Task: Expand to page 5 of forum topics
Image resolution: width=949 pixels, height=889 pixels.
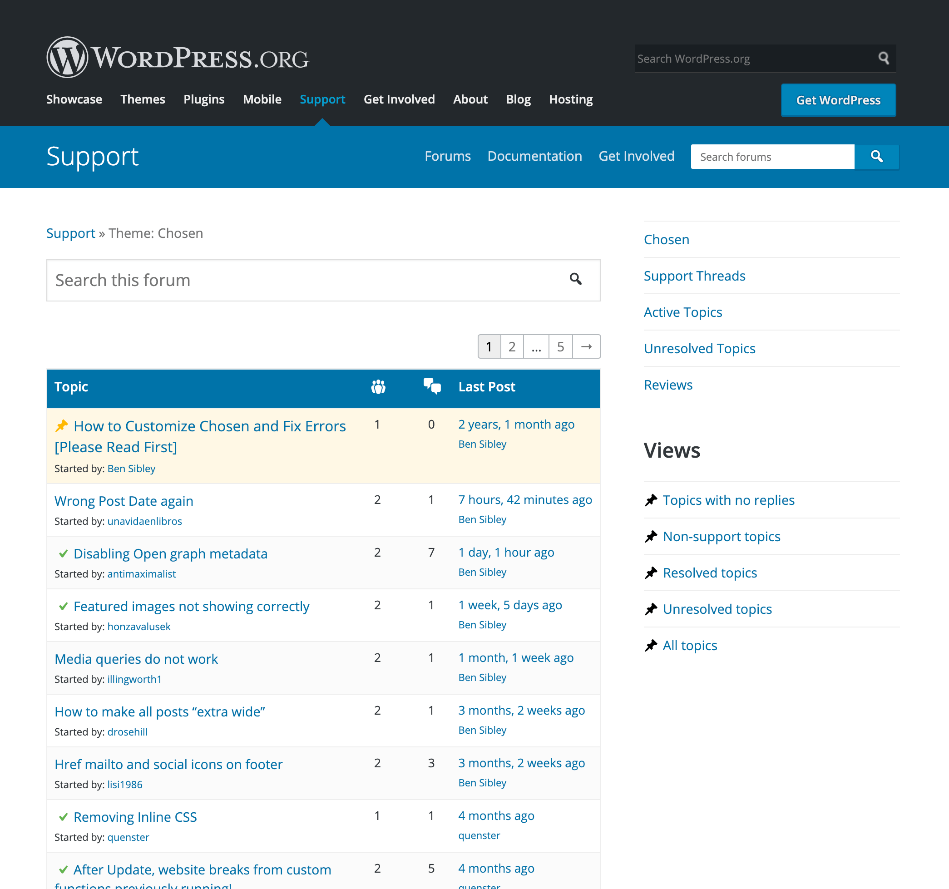Action: (x=560, y=346)
